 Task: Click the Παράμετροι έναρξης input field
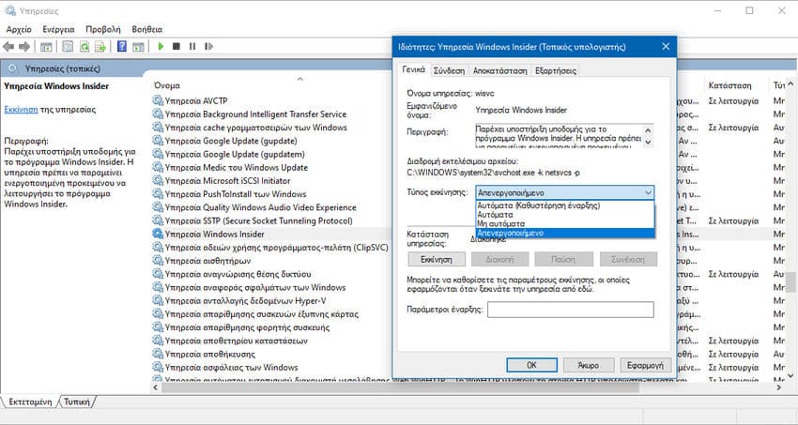pyautogui.click(x=571, y=310)
